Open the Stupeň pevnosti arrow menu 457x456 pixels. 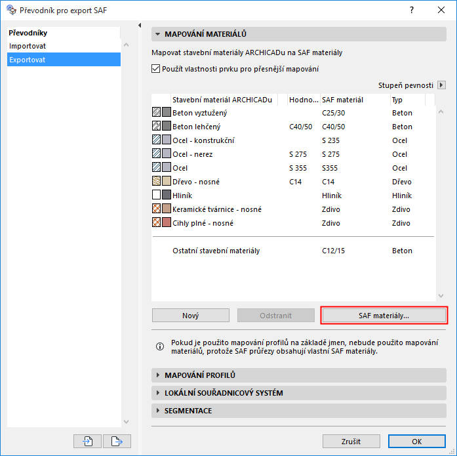click(441, 85)
